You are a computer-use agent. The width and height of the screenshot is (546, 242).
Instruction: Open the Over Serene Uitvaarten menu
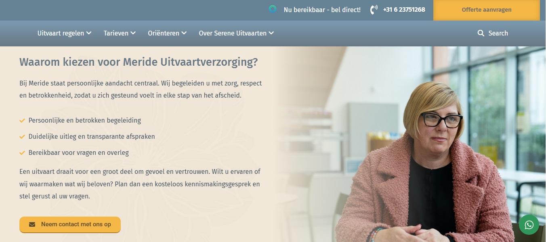(233, 33)
